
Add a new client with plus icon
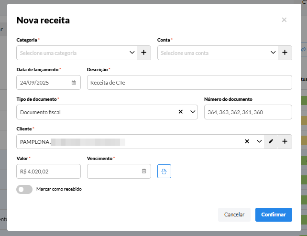(285, 141)
